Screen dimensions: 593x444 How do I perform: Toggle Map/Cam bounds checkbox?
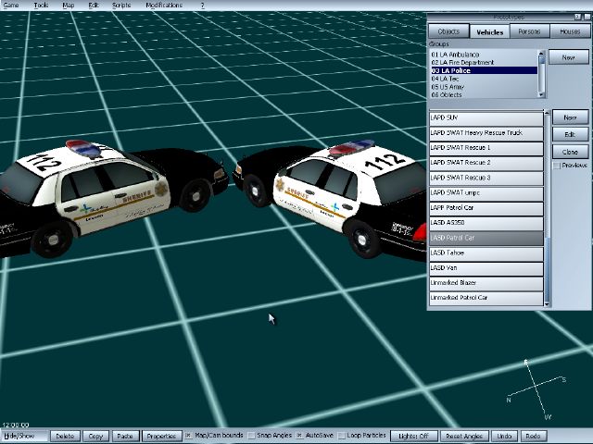(x=188, y=436)
